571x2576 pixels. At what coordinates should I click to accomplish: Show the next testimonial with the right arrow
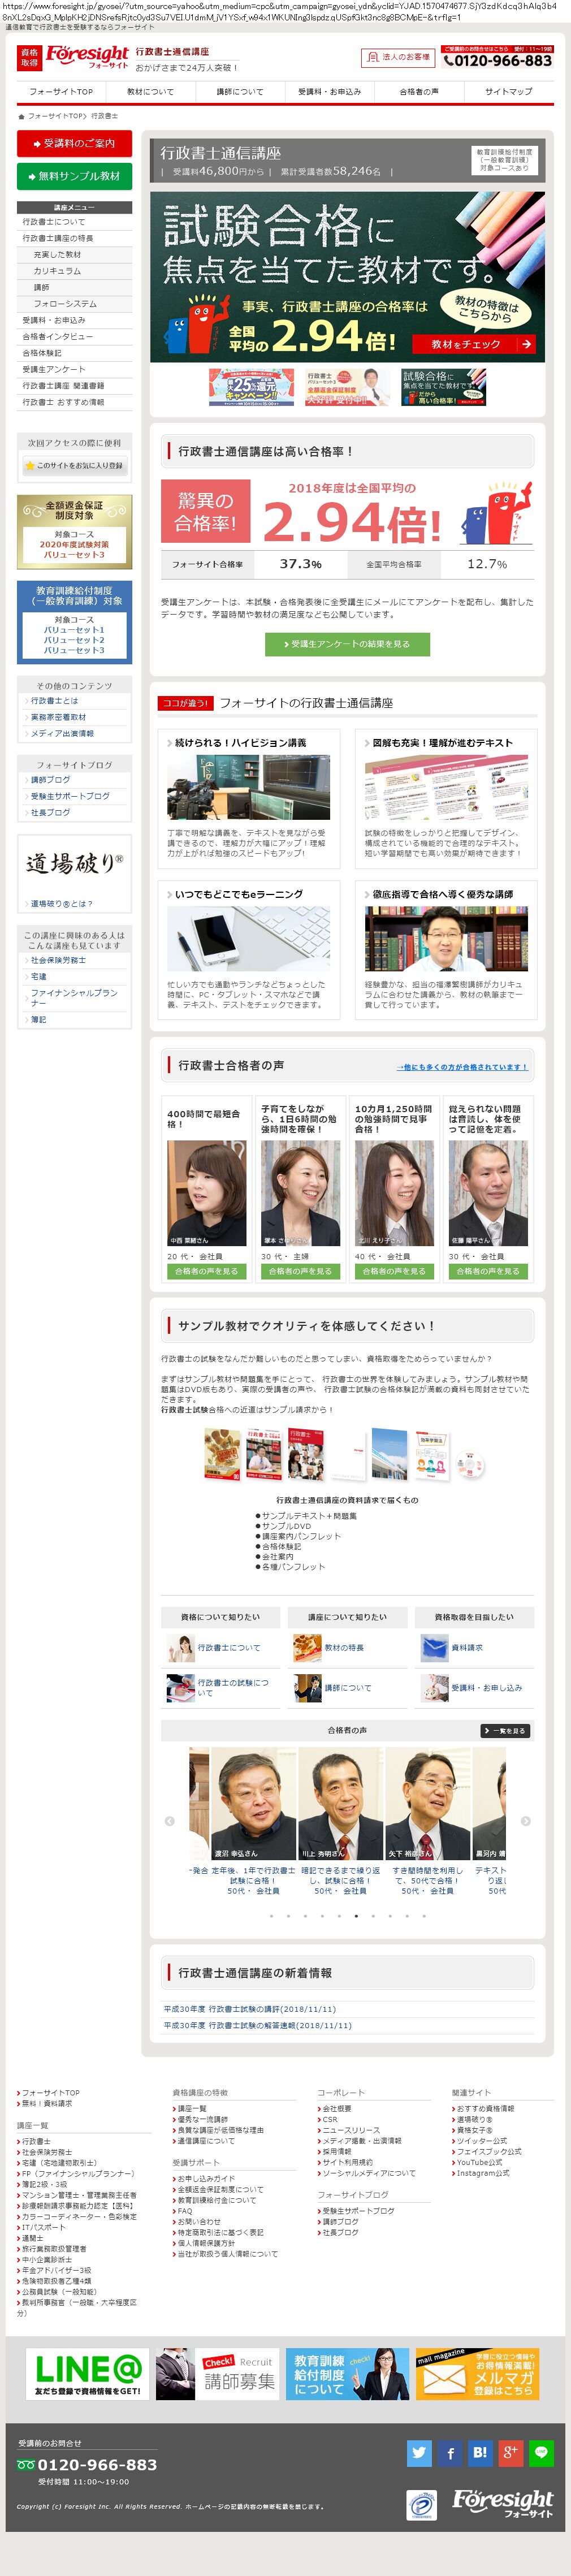tap(526, 1820)
